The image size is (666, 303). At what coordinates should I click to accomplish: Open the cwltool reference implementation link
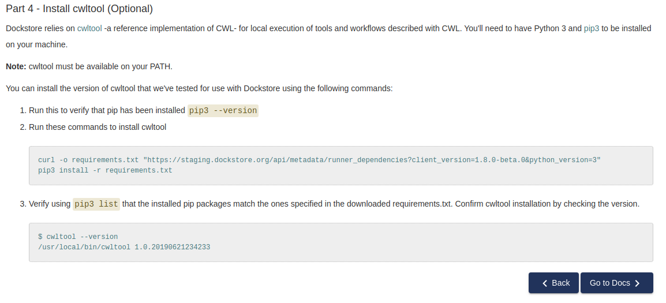pyautogui.click(x=89, y=28)
